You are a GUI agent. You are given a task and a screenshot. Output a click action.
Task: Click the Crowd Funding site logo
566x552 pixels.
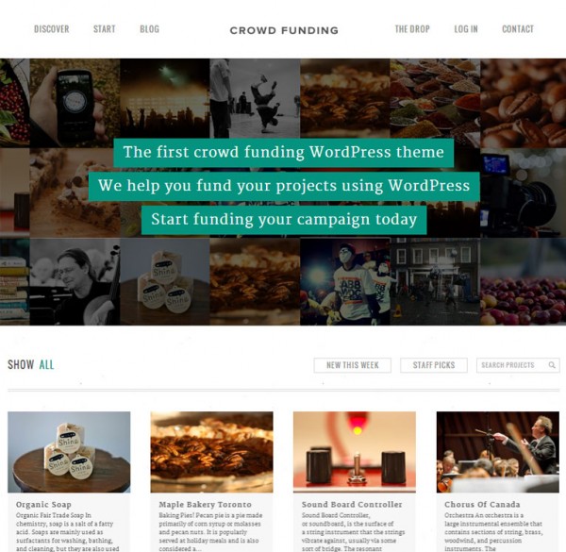pos(284,31)
